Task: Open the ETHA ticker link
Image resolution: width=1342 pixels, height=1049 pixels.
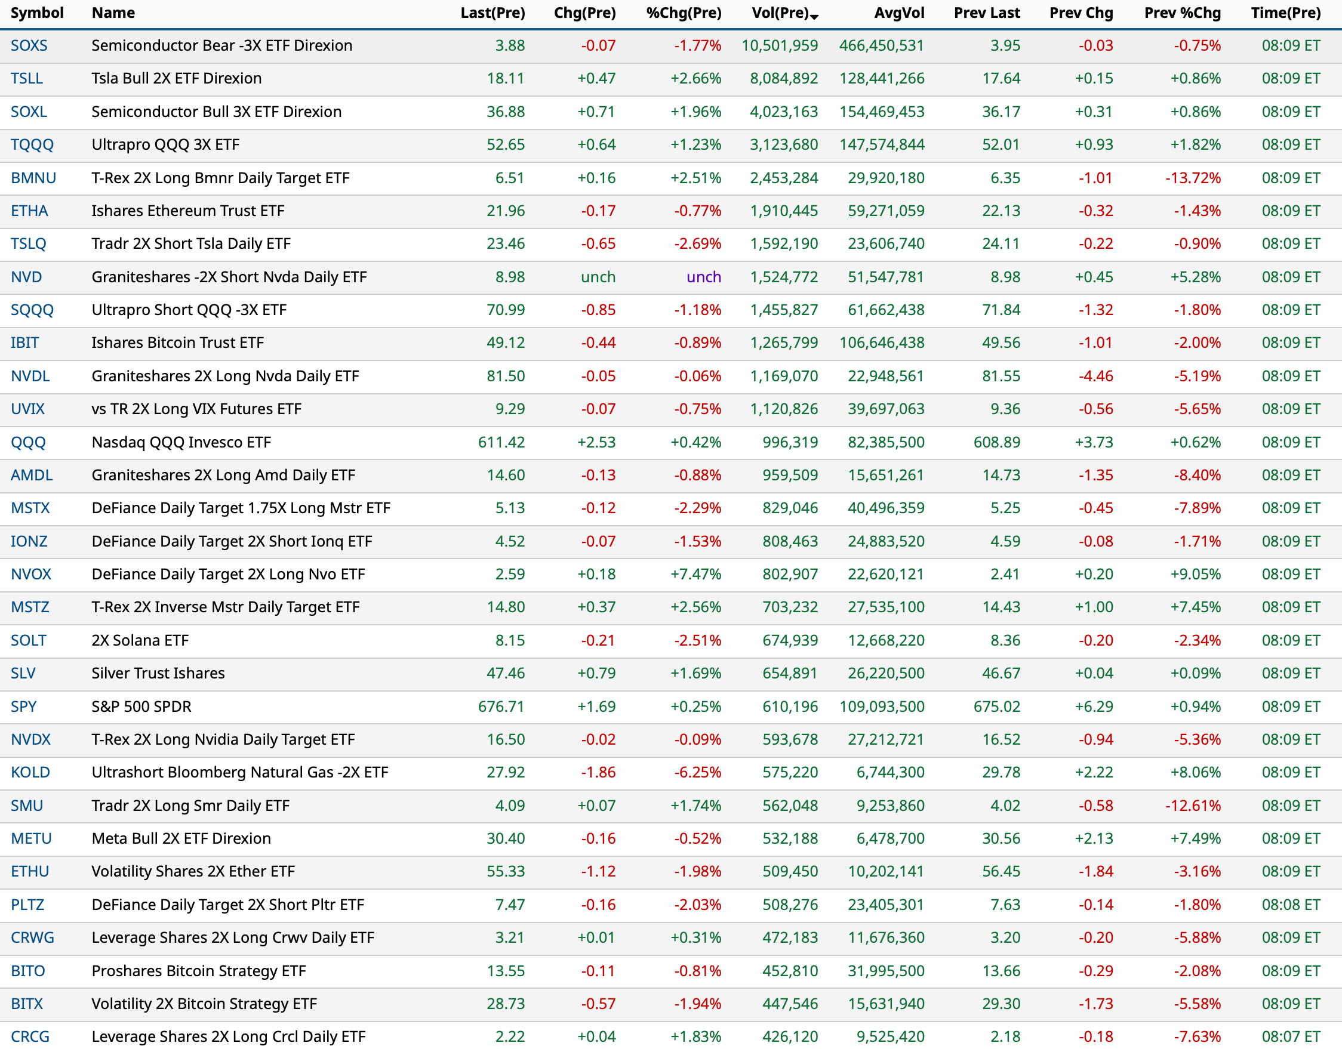Action: click(29, 211)
